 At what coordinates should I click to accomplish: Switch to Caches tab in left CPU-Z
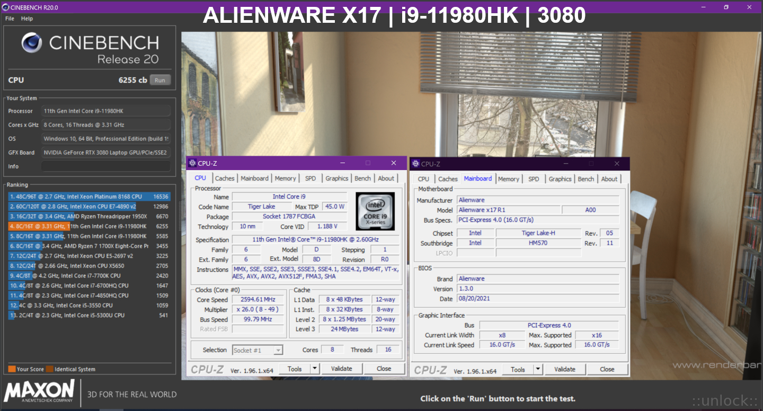[225, 178]
